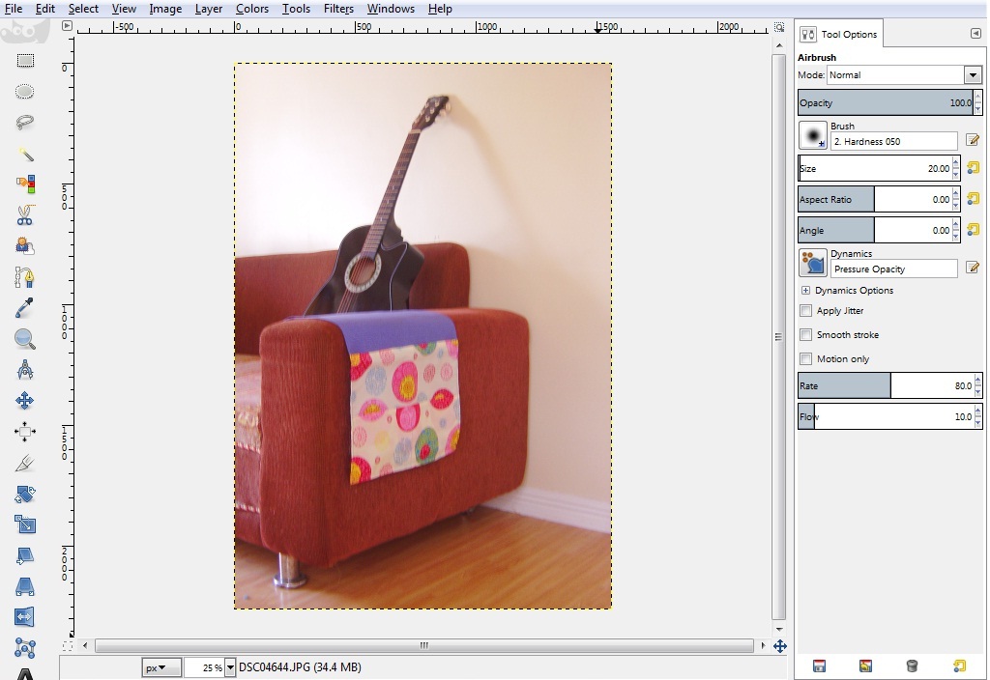Expand the Dynamics Options section
The image size is (990, 680).
coord(805,290)
